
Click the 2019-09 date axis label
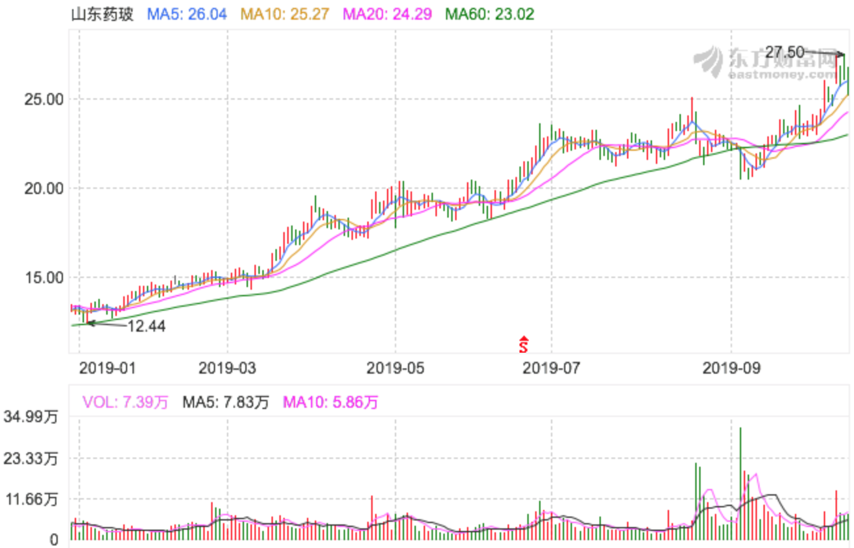pos(731,368)
